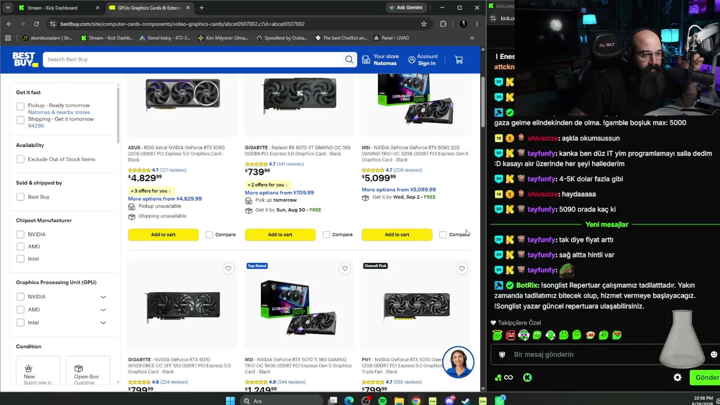720x405 pixels.
Task: Check AMD under Graphics Processing Unit
Action: tap(20, 309)
